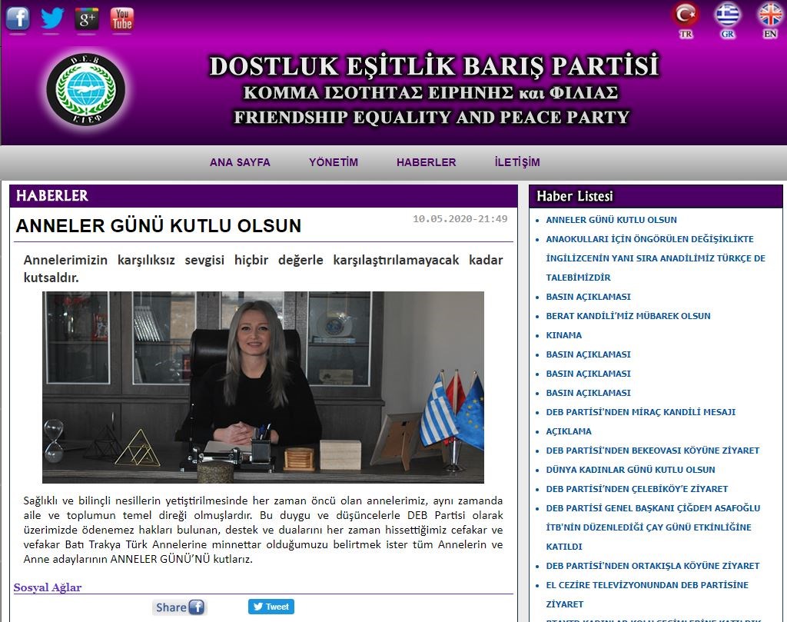Viewport: 787px width, 622px height.
Task: Open the KINAMA news link
Action: (x=563, y=335)
